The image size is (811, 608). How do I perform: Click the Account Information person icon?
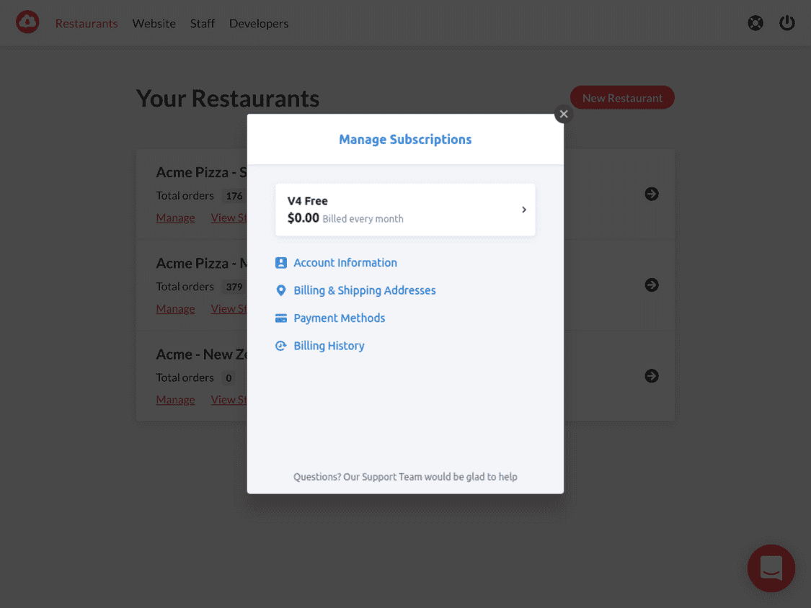tap(281, 263)
